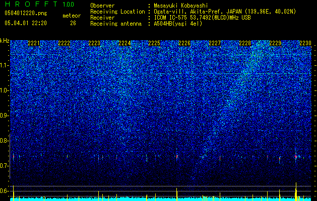Click the 0.7 frequency axis label
317x201 pixels.
coord(5,166)
